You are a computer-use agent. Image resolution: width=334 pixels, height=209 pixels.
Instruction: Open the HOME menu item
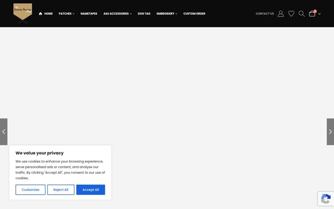click(48, 13)
